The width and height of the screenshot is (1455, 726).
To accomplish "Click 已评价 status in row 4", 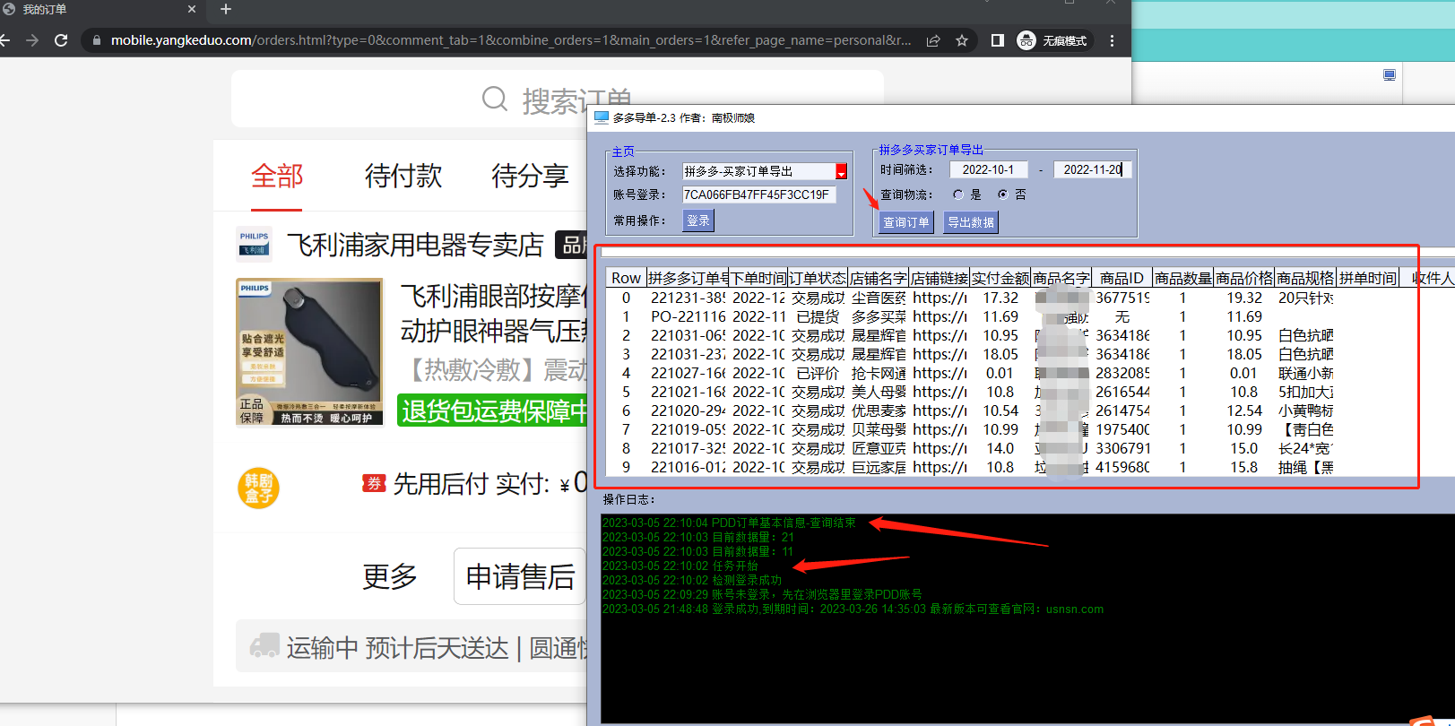I will tap(818, 373).
